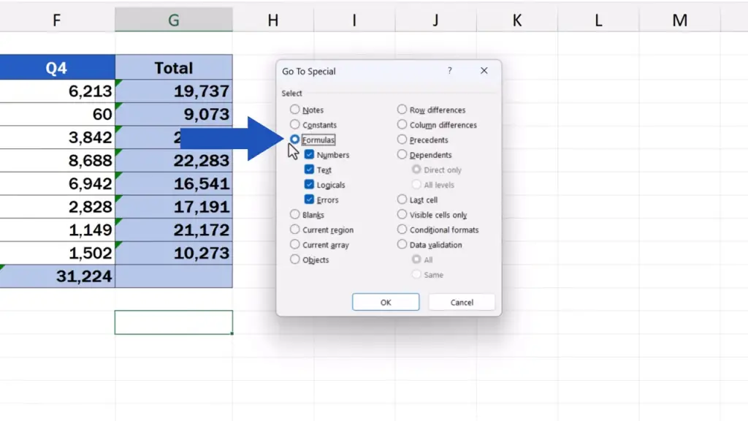This screenshot has width=748, height=421.
Task: Select the Notes radio button
Action: coord(295,110)
